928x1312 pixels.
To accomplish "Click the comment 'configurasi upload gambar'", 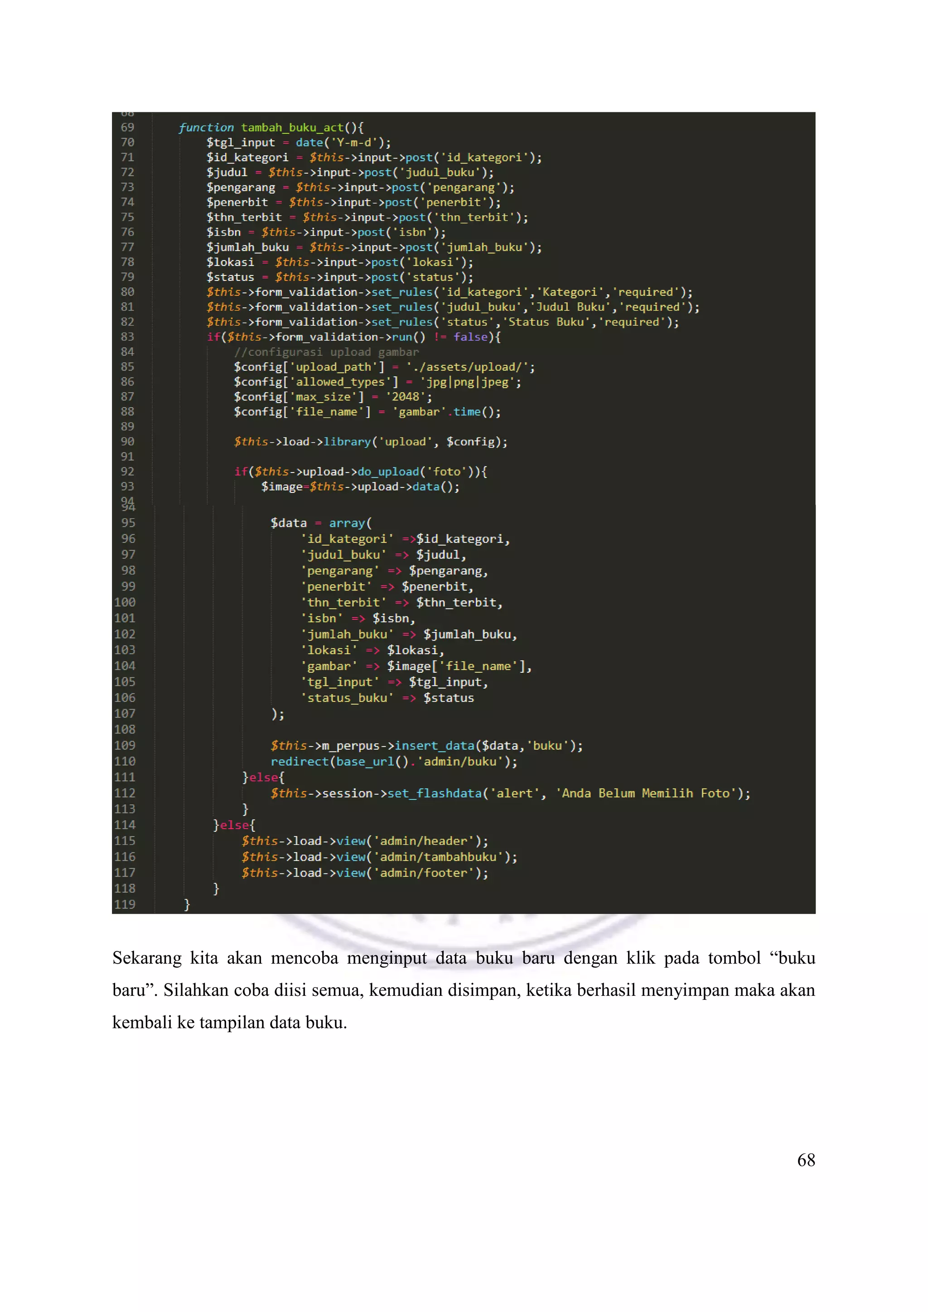I will click(326, 352).
